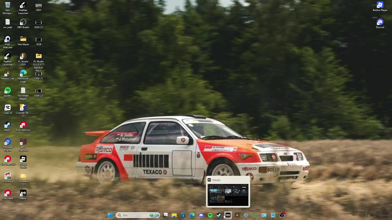
Task: Show hidden system tray icons
Action: click(x=353, y=215)
